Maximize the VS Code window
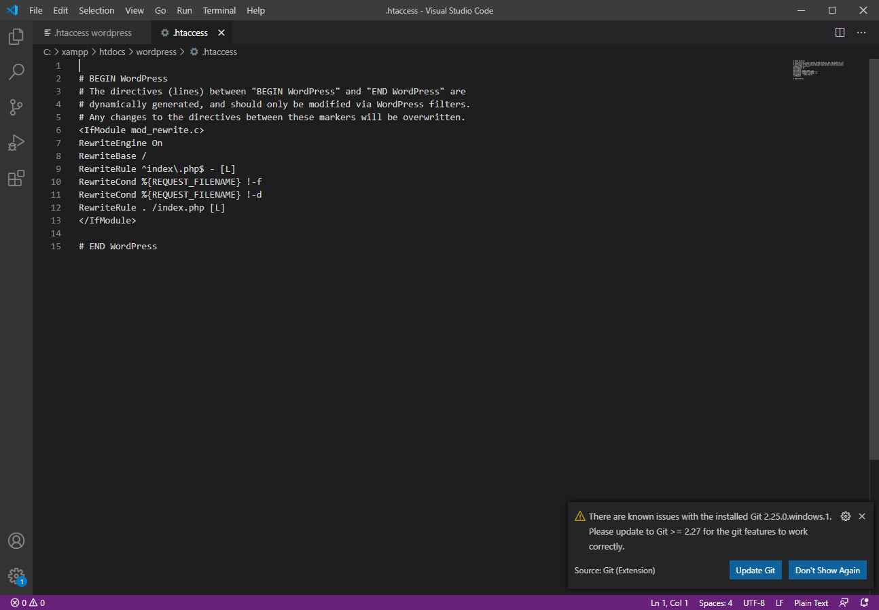Image resolution: width=879 pixels, height=610 pixels. [x=832, y=10]
